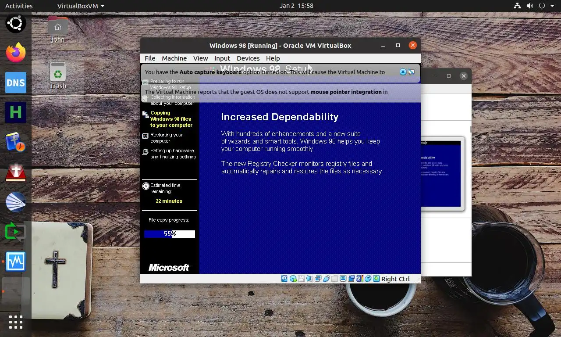Click the Windows 98 VM title bar
Image resolution: width=561 pixels, height=337 pixels.
(x=280, y=45)
